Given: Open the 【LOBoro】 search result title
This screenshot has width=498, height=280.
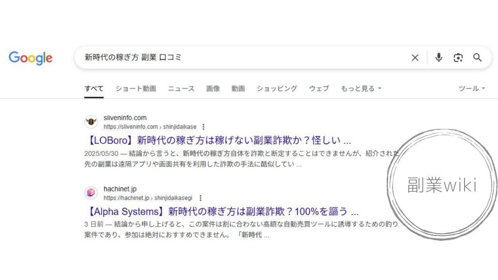Looking at the screenshot, I should pos(217,140).
